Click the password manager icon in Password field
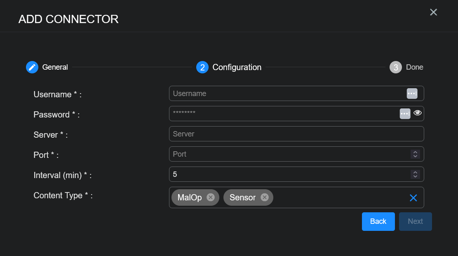 click(x=405, y=113)
